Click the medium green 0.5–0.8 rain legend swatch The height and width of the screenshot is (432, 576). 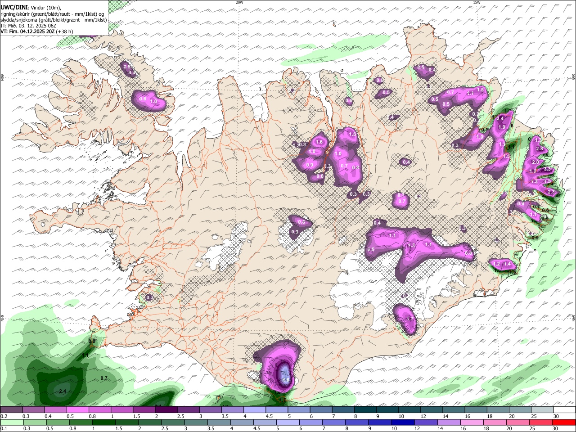pos(58,423)
